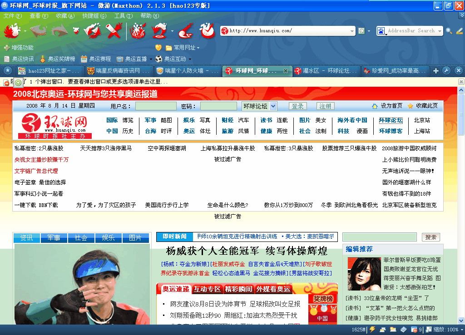Click the red flame new-page icon

[12, 30]
